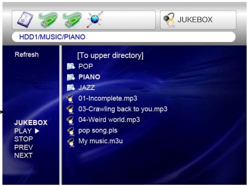
Task: Select 04-Weird world.mp3 file
Action: click(x=109, y=120)
